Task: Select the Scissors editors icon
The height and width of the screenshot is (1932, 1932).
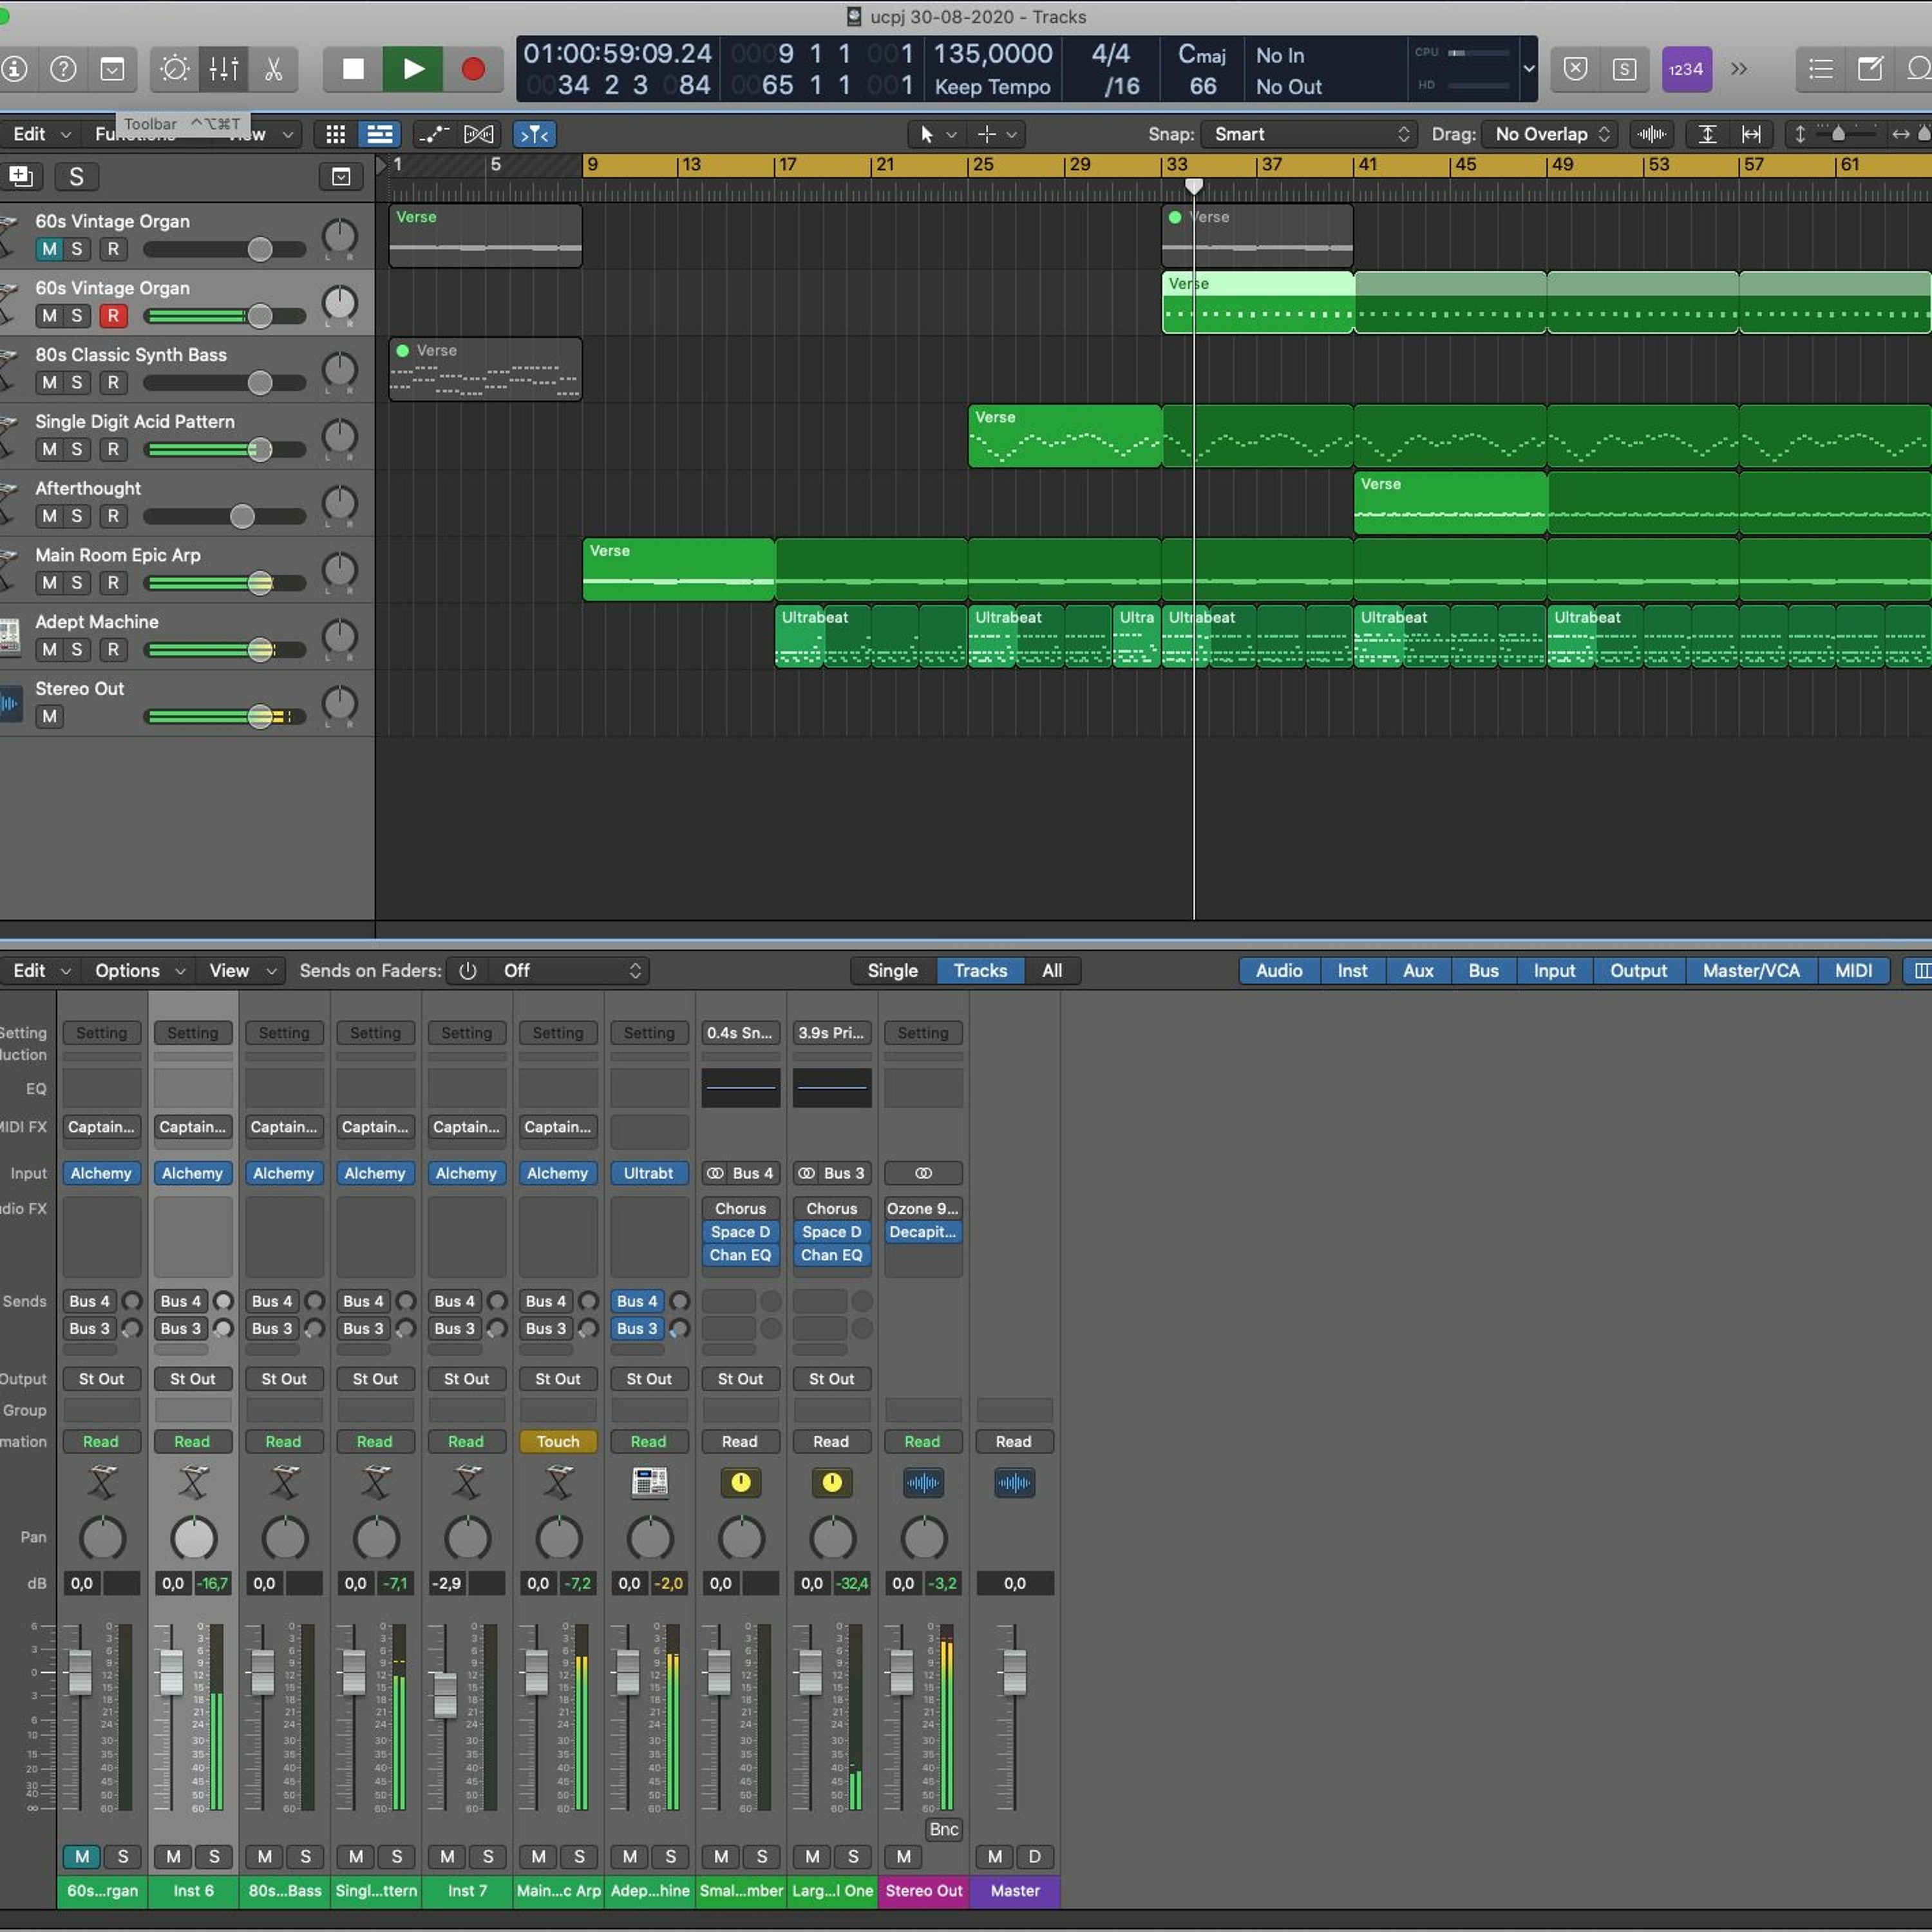Action: click(x=273, y=69)
